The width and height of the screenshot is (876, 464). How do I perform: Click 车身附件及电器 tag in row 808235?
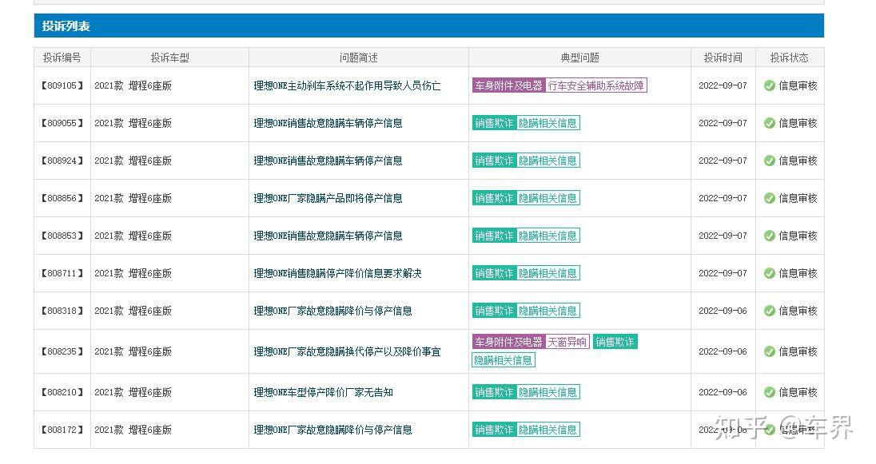click(x=508, y=342)
